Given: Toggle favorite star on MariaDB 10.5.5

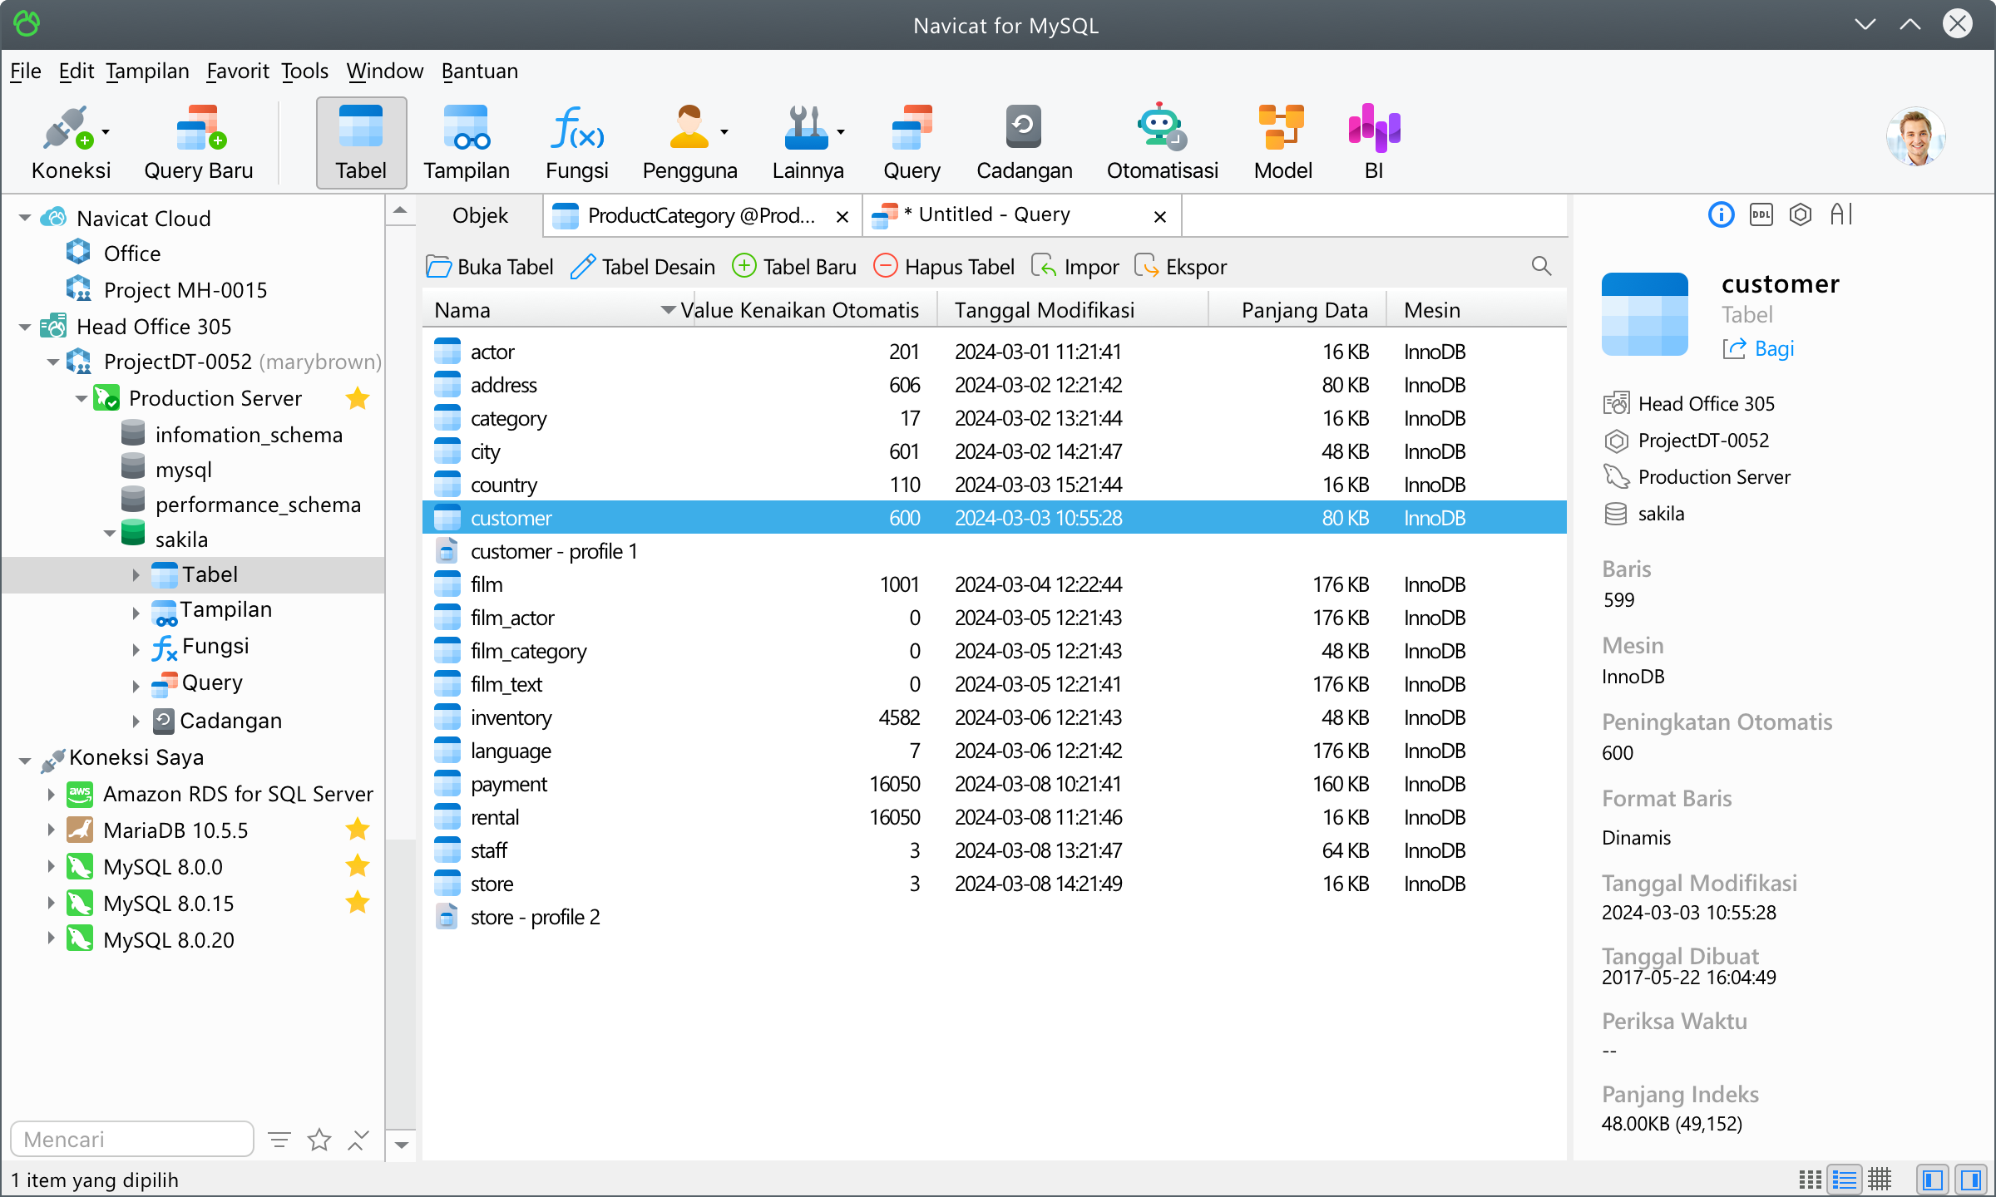Looking at the screenshot, I should pos(358,830).
